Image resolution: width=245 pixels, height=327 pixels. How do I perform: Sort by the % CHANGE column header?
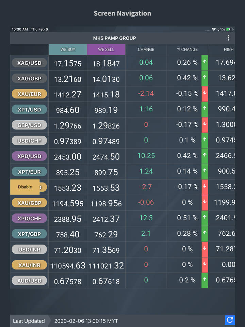pos(187,49)
